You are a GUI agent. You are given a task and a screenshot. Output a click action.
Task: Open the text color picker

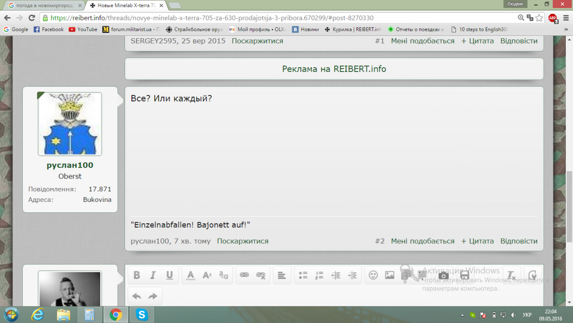(x=191, y=275)
